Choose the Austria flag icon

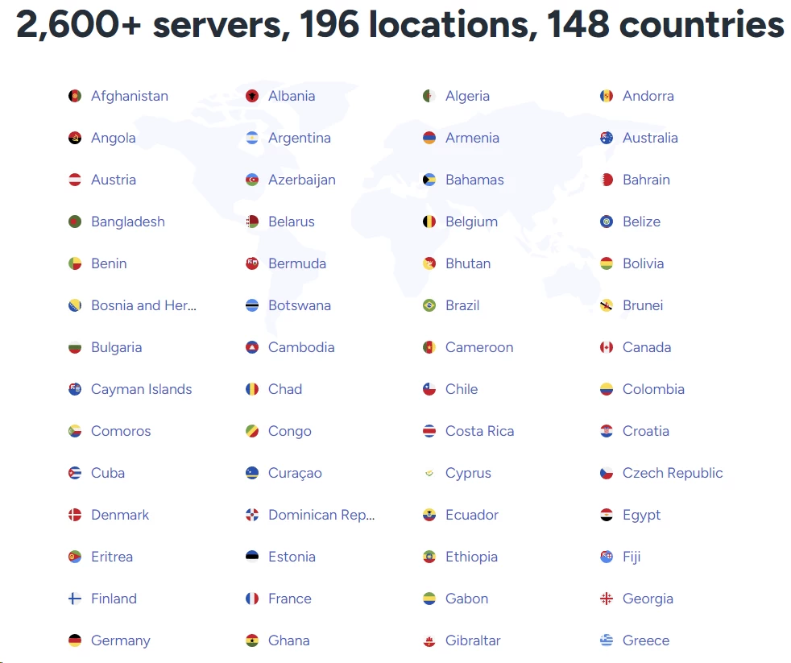[x=75, y=180]
